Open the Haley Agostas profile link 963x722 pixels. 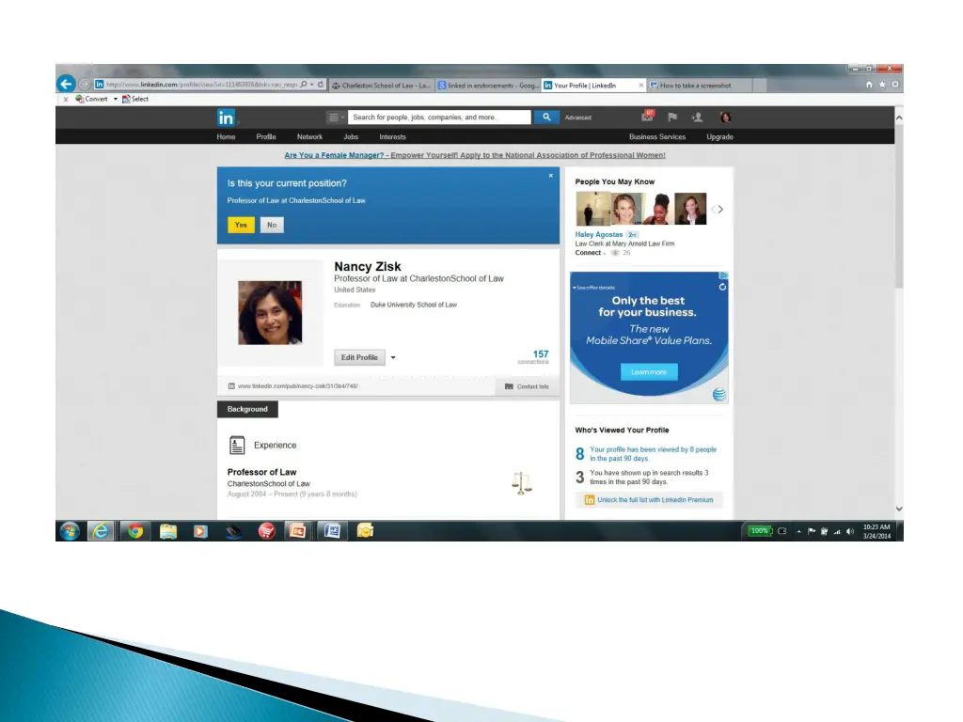[599, 234]
